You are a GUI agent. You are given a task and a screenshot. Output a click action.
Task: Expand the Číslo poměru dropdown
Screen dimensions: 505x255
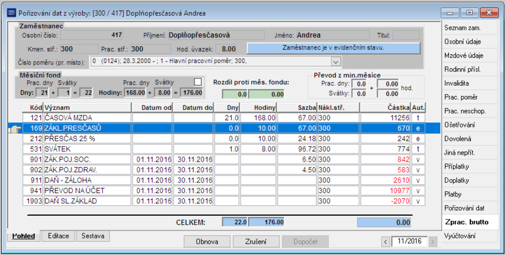pos(336,61)
